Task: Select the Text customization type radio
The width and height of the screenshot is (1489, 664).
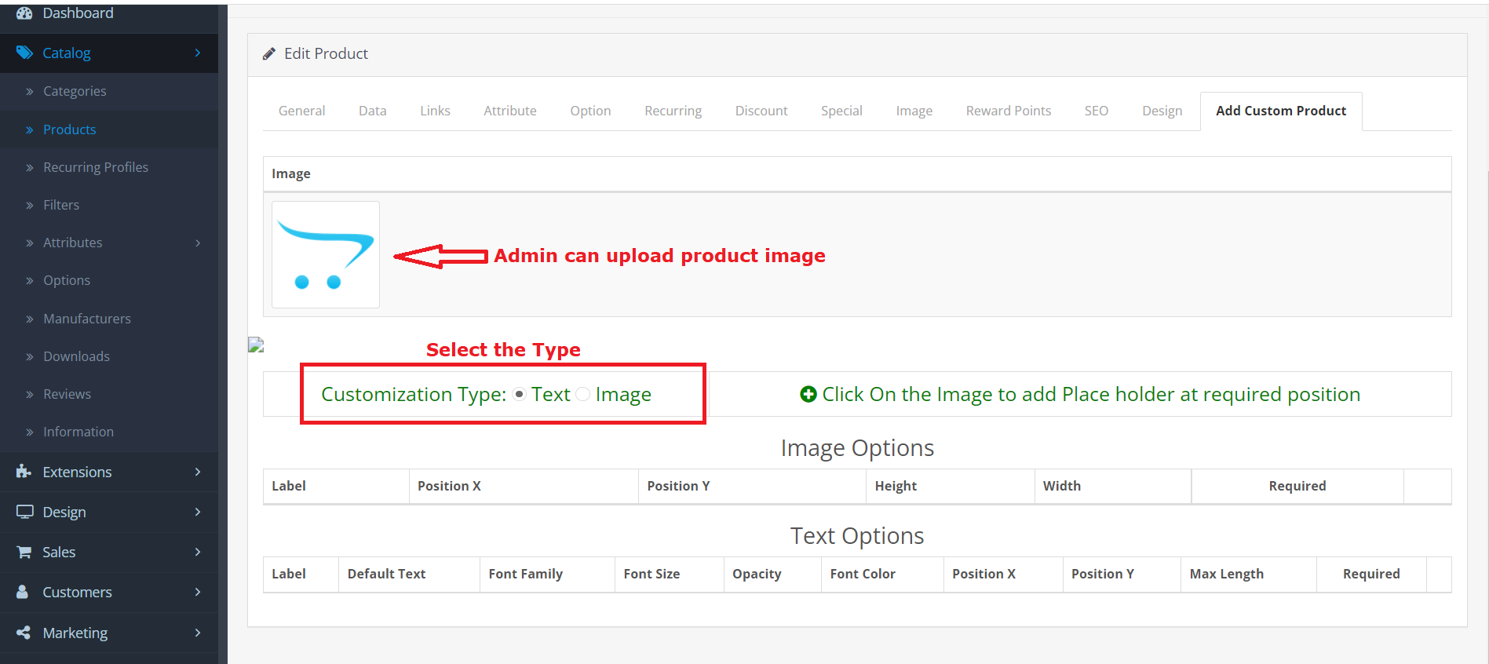Action: click(x=519, y=394)
